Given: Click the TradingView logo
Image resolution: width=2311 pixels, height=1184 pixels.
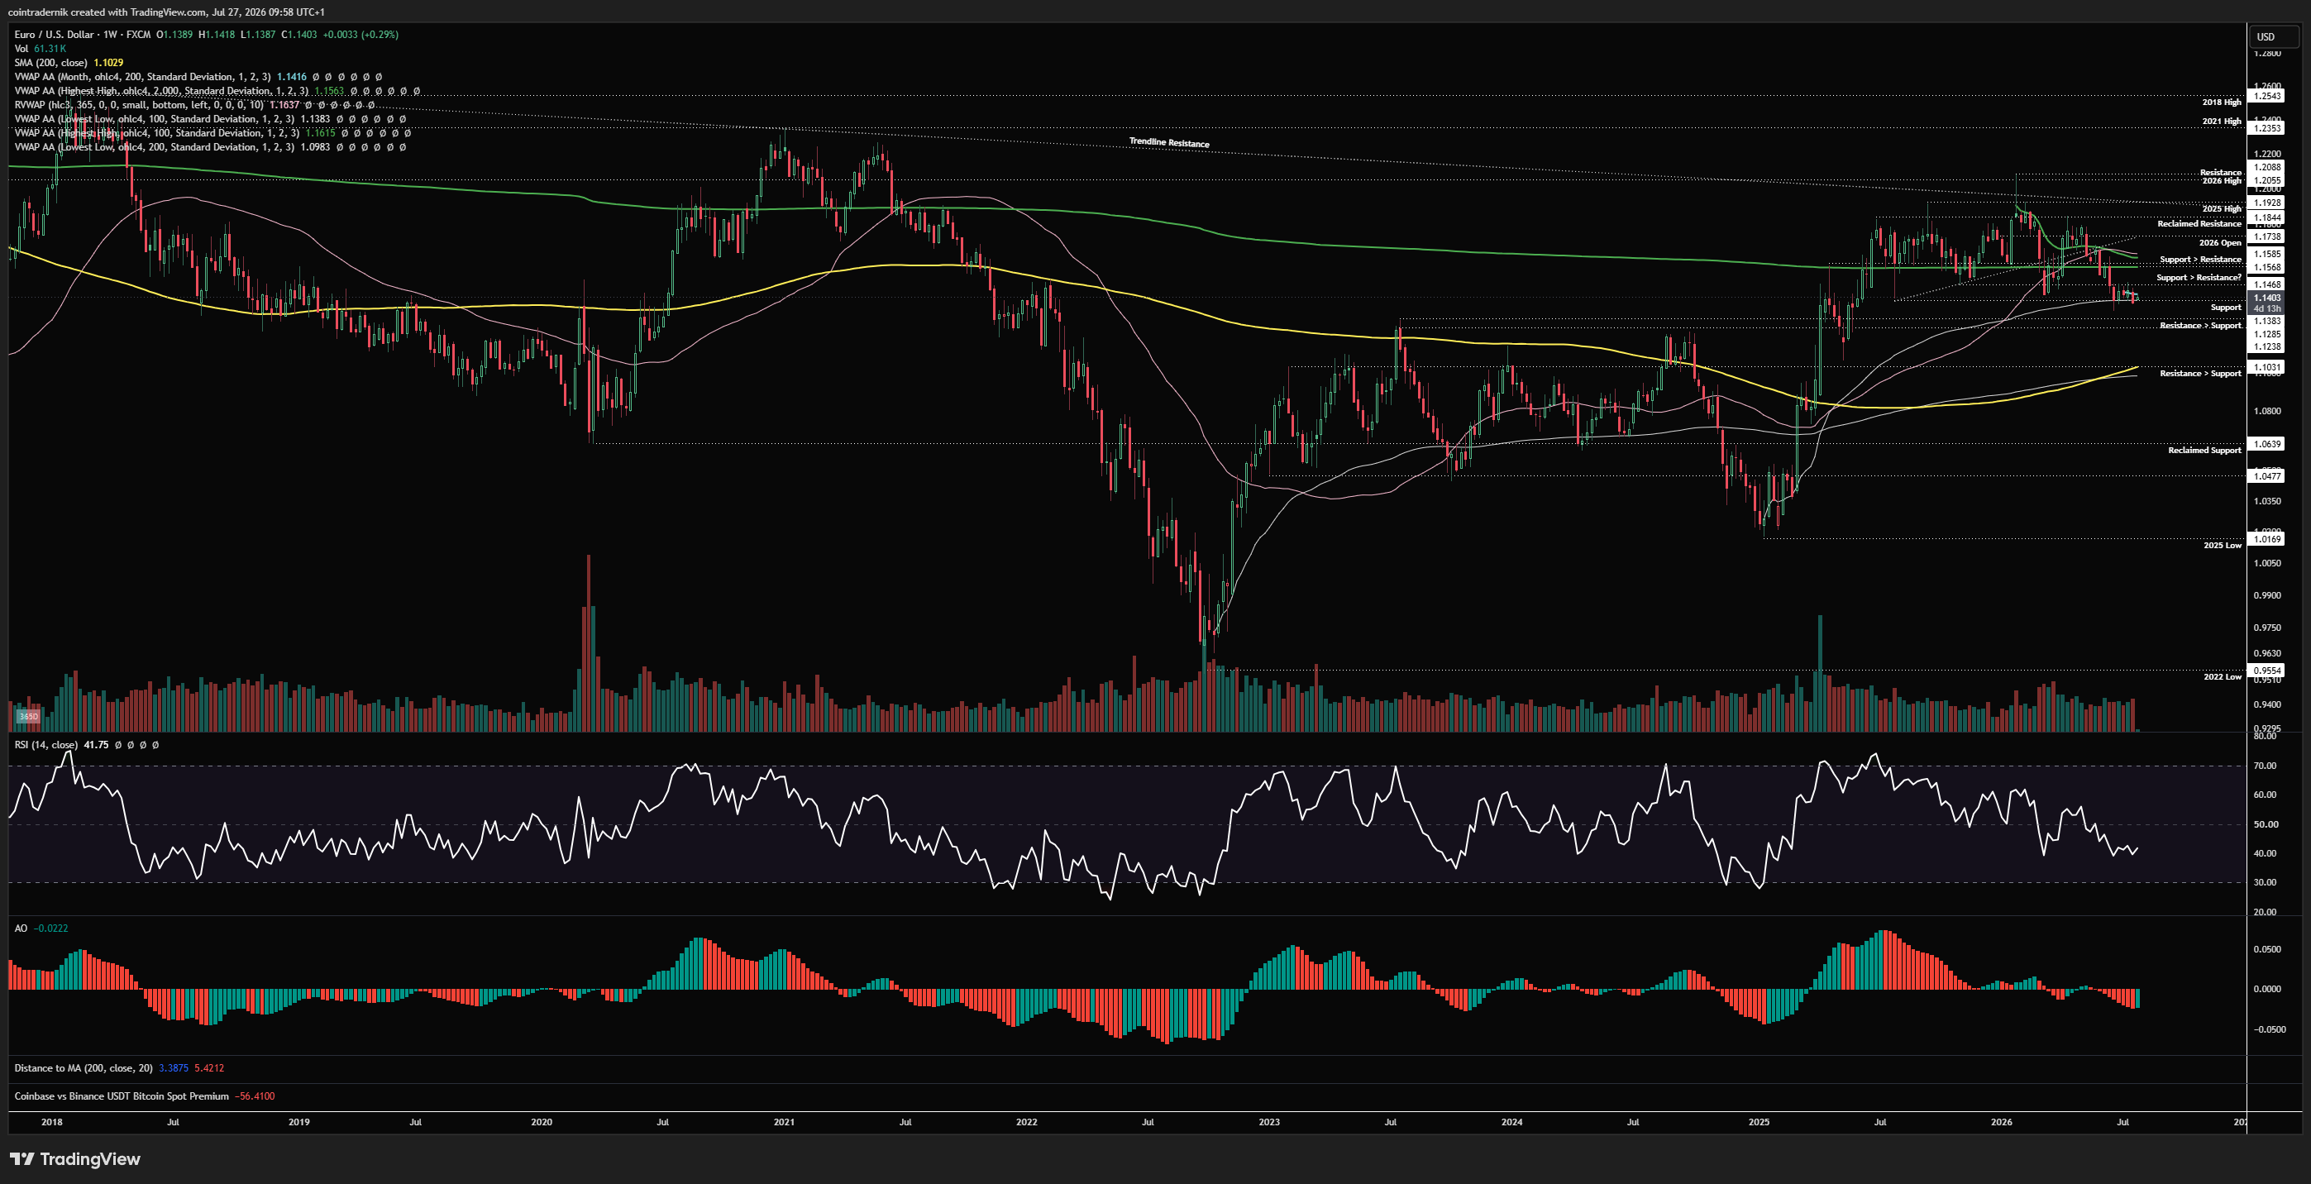Looking at the screenshot, I should [x=75, y=1159].
